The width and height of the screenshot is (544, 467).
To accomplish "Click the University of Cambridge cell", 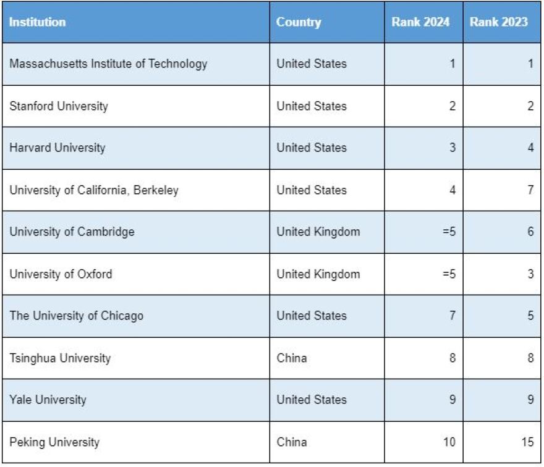I will [72, 232].
